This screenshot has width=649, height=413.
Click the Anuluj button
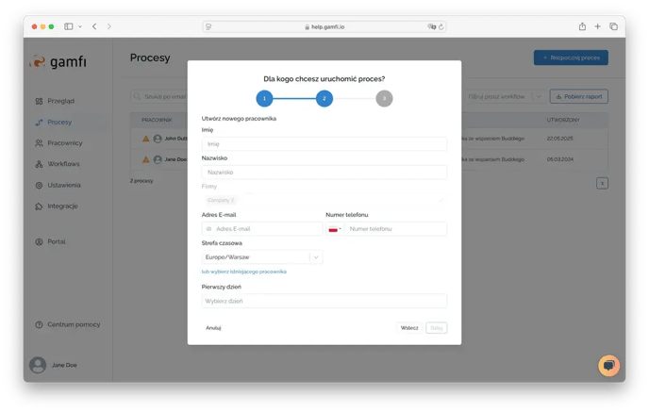click(x=213, y=328)
